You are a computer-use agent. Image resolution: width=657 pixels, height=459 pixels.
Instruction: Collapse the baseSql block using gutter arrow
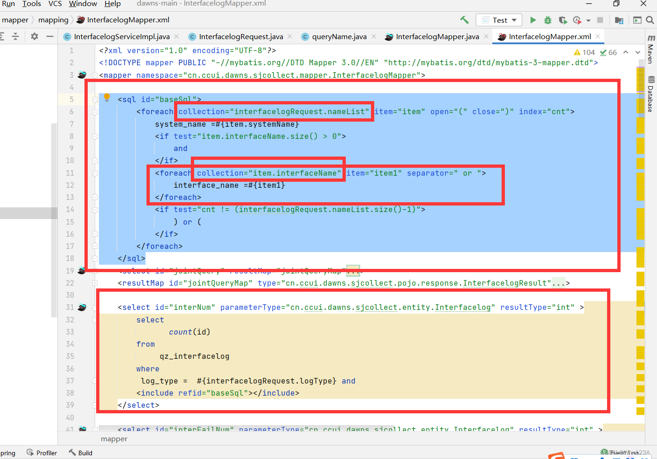[95, 99]
